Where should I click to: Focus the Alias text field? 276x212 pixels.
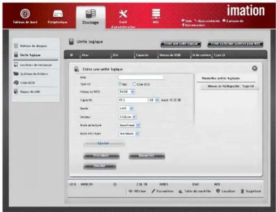(x=141, y=77)
